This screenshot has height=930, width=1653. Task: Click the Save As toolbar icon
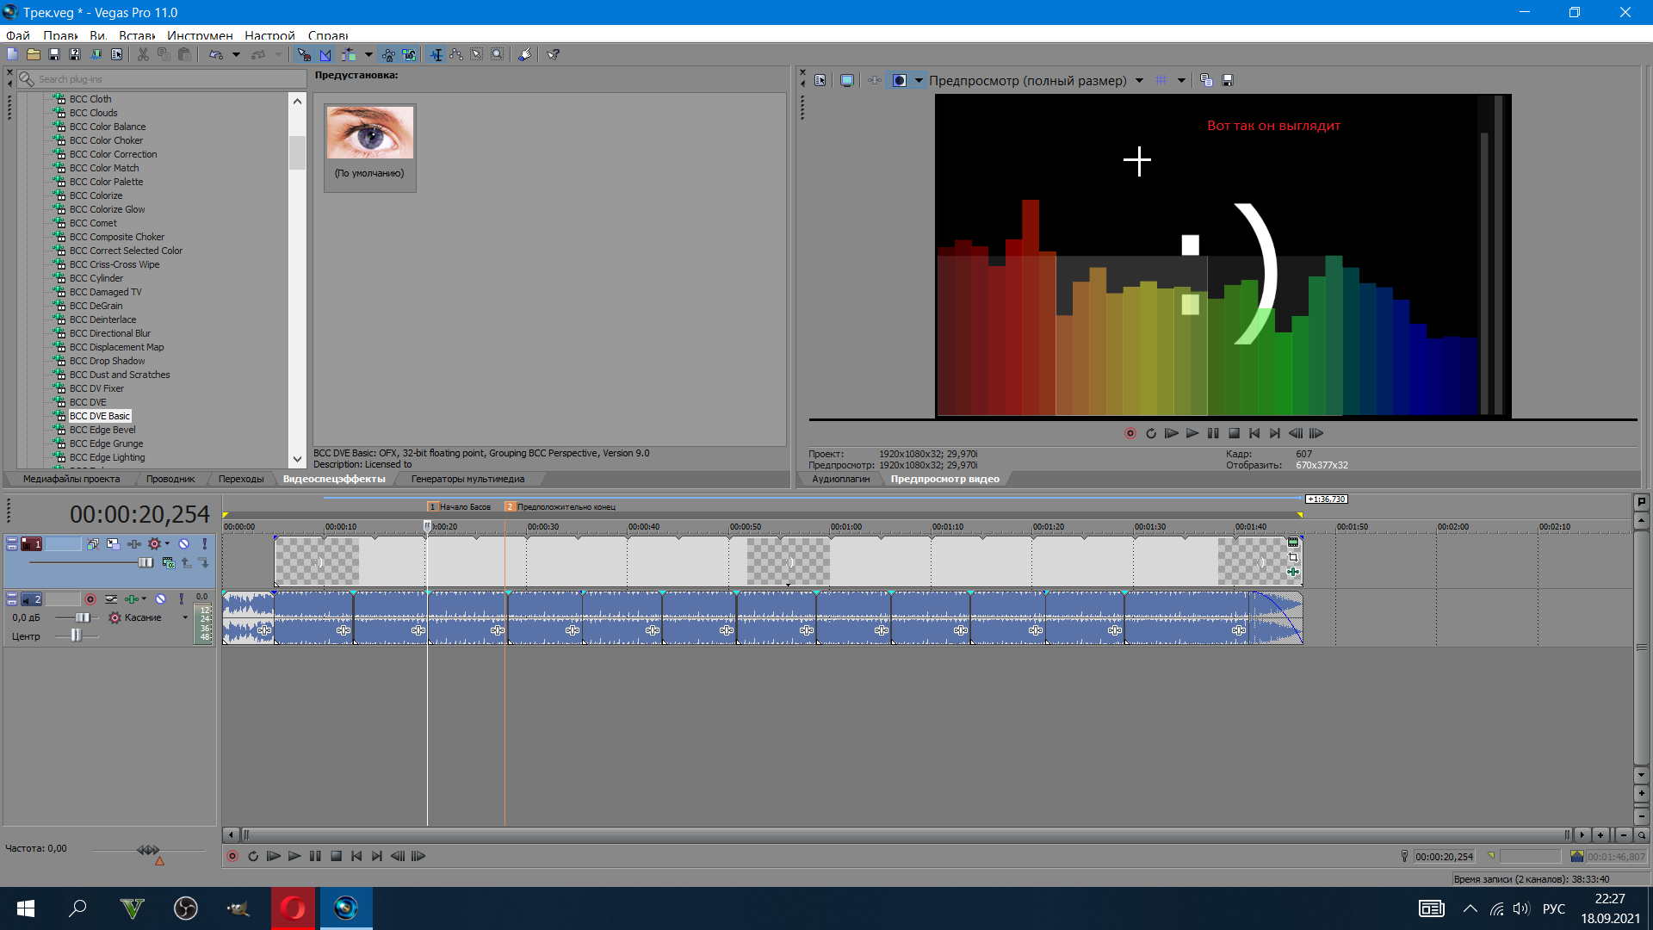coord(75,54)
